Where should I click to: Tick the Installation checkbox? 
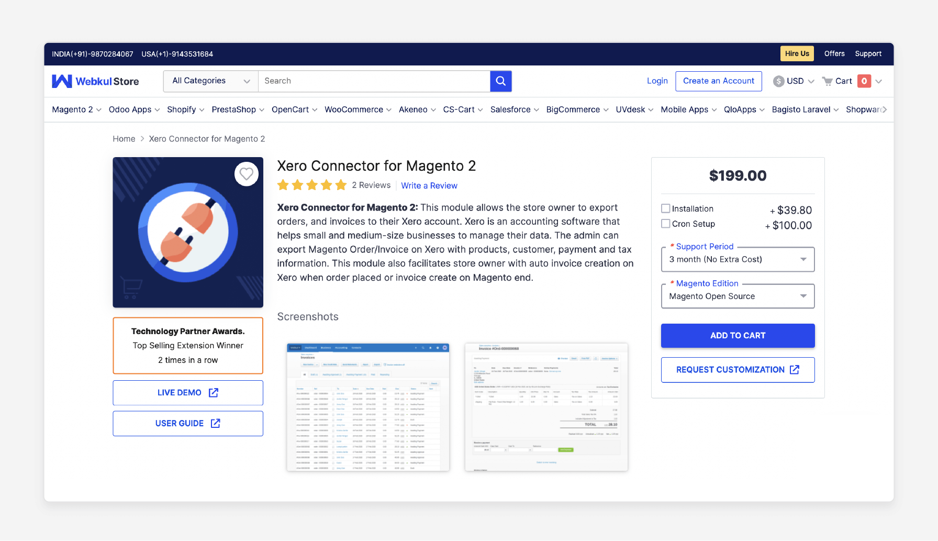(x=666, y=208)
